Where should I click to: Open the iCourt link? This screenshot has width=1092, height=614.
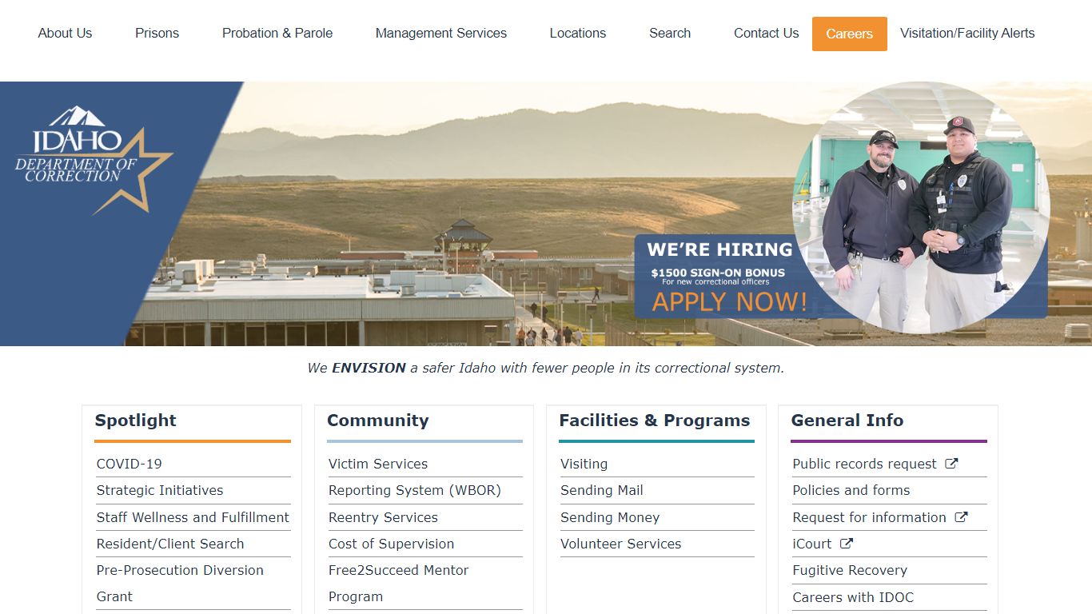click(x=812, y=544)
